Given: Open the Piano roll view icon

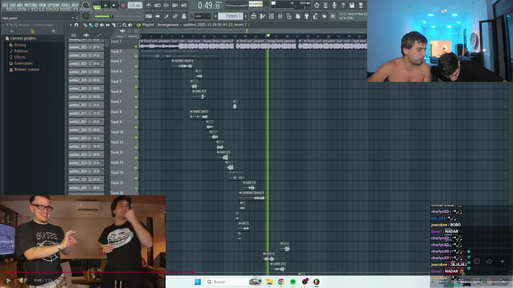Looking at the screenshot, I should point(262,16).
